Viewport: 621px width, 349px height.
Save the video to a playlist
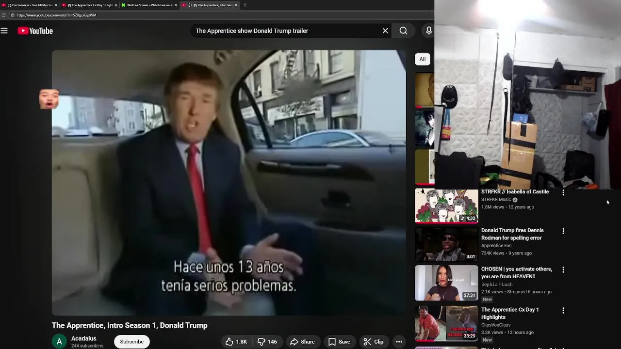click(x=339, y=342)
